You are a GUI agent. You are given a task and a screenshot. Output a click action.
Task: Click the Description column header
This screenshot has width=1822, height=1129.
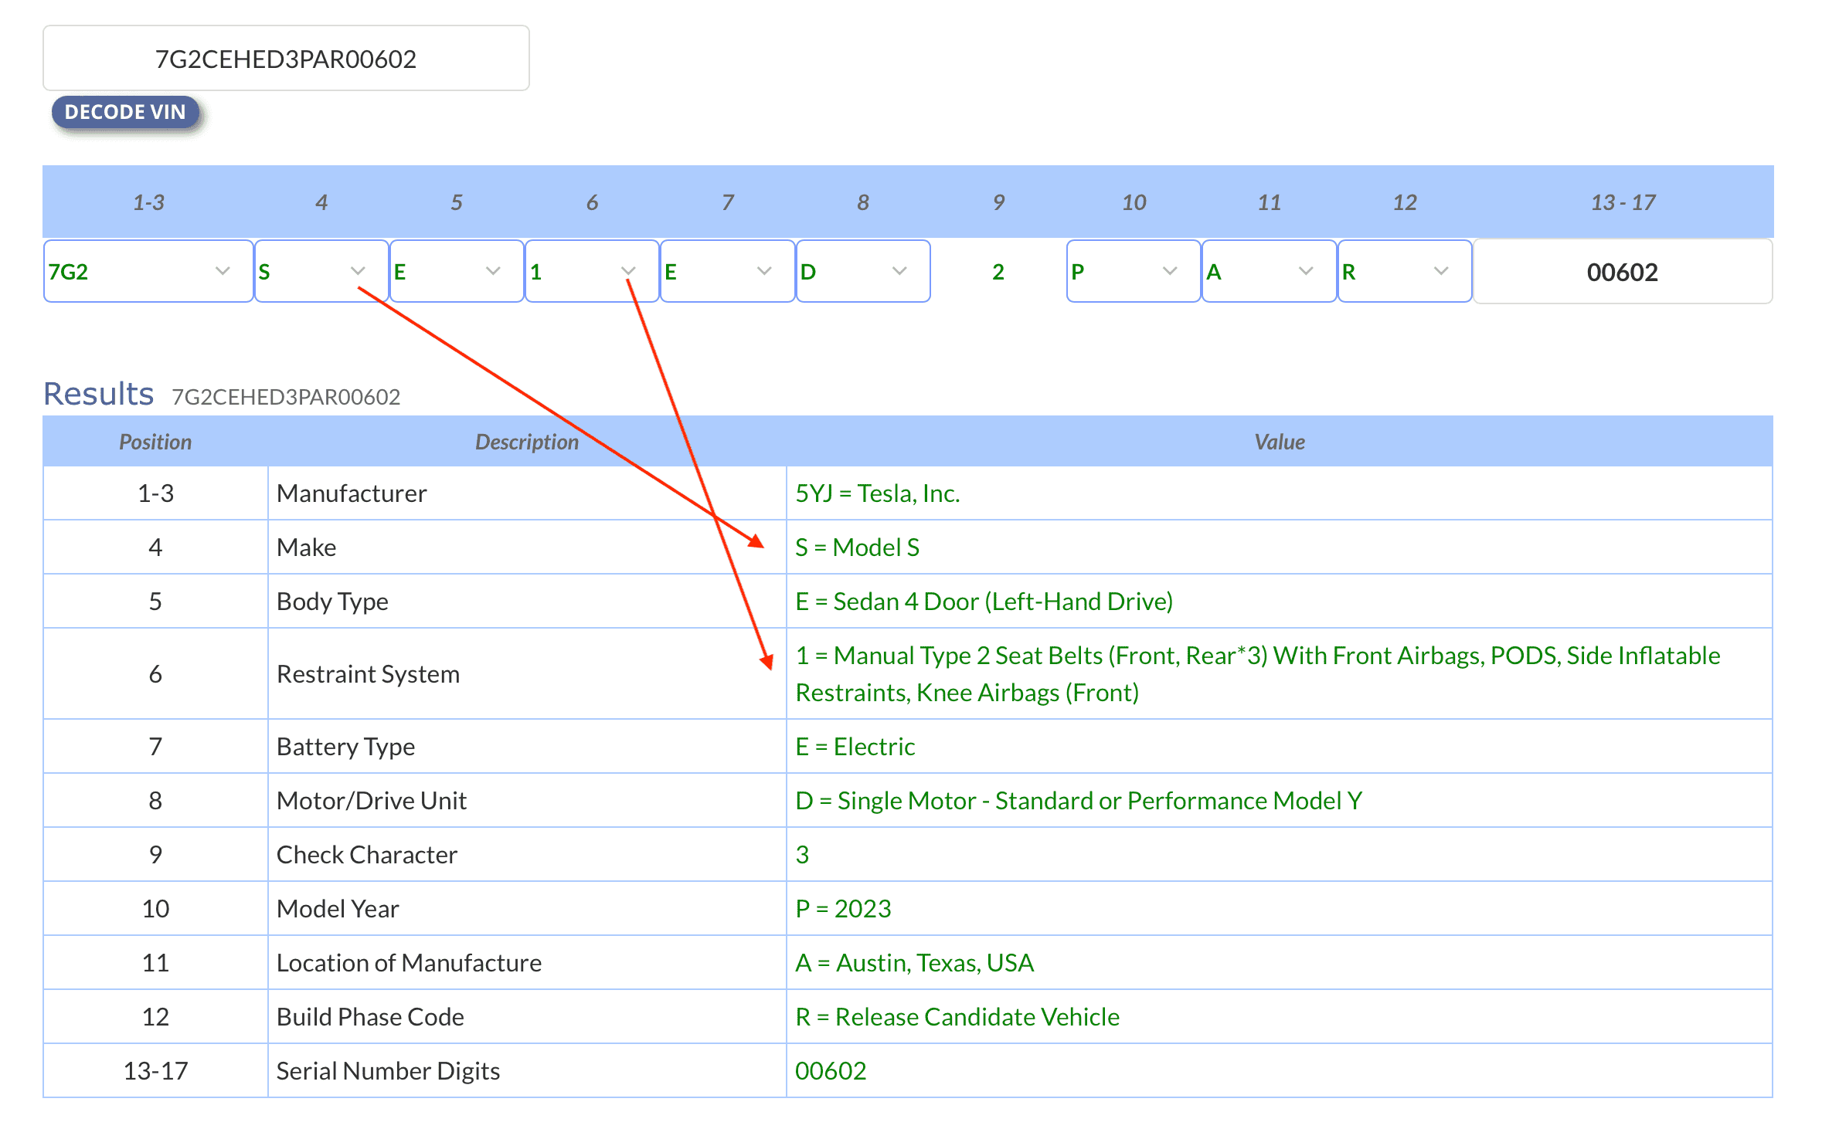coord(527,442)
